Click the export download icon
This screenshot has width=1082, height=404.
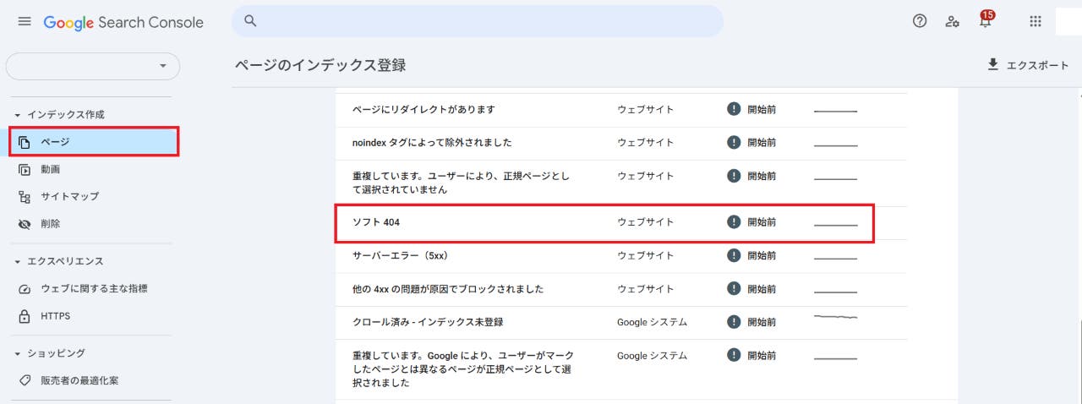click(993, 65)
